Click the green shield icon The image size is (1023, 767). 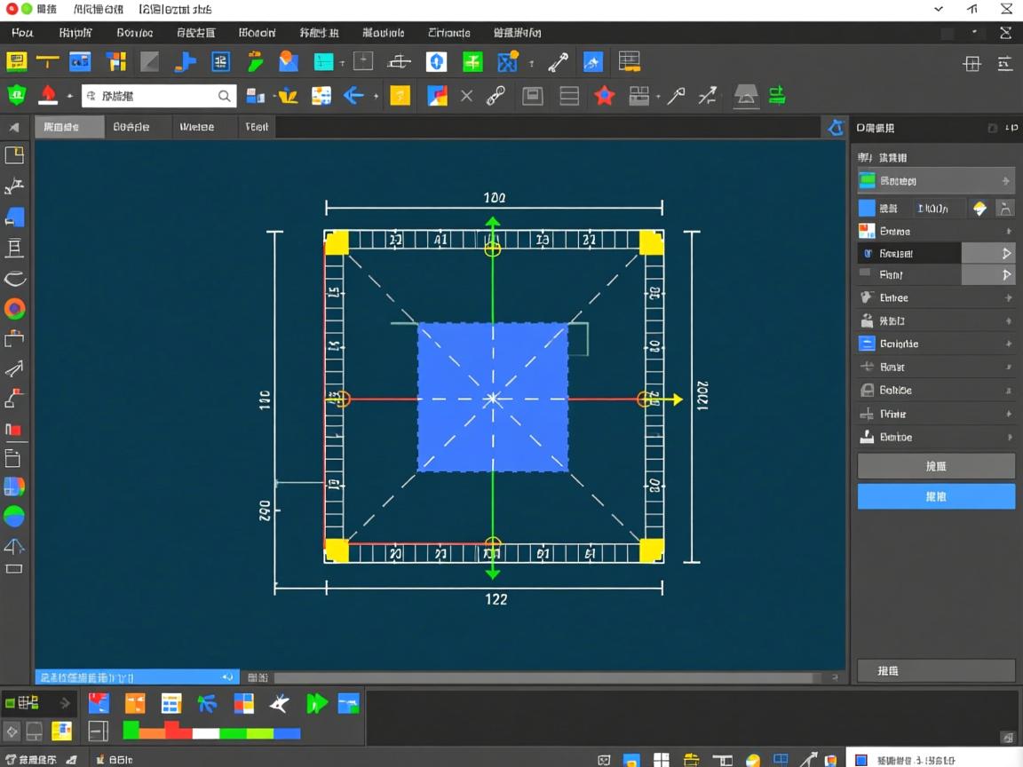click(x=17, y=96)
